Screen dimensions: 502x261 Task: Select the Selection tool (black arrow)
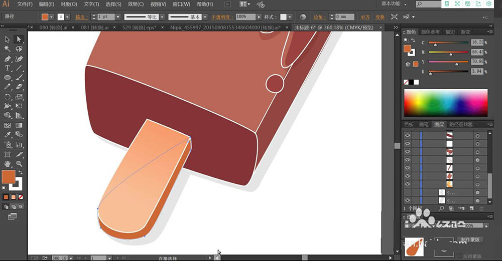8,40
